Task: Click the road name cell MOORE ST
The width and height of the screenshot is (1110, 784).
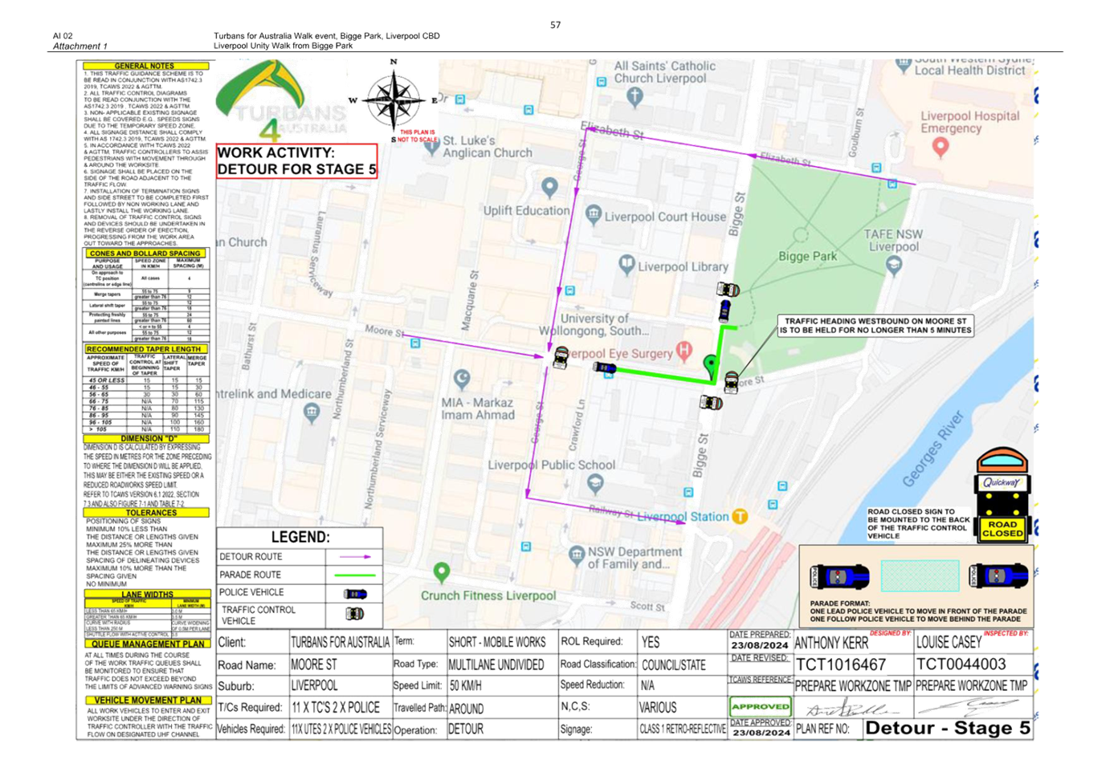Action: coord(340,664)
